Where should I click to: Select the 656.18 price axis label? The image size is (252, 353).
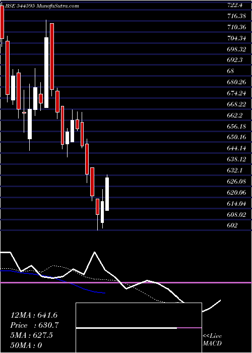coord(236,126)
